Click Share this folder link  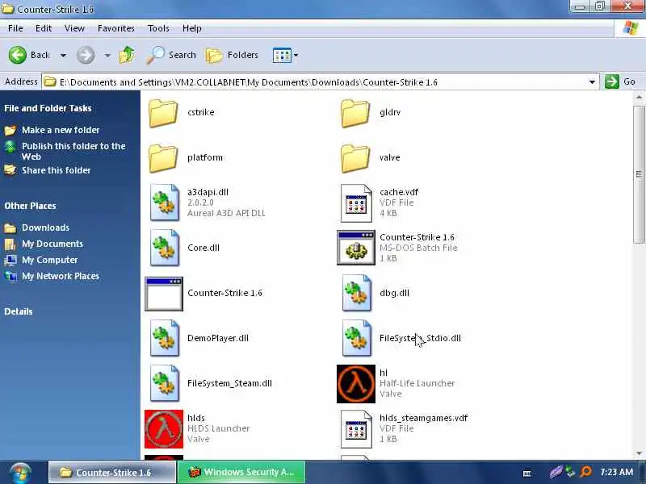[x=56, y=170]
